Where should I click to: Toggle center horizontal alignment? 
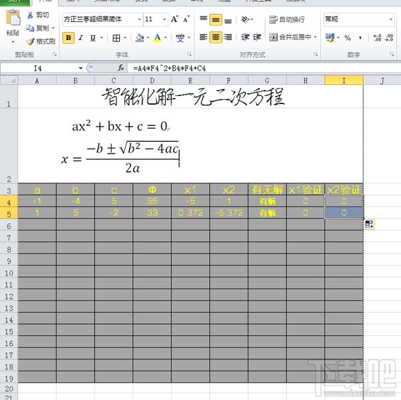pos(216,37)
